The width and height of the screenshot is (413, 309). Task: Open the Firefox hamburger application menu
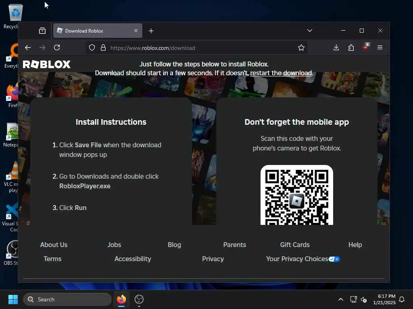coord(380,47)
